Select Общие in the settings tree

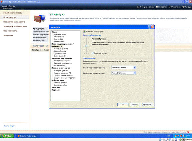54,32
